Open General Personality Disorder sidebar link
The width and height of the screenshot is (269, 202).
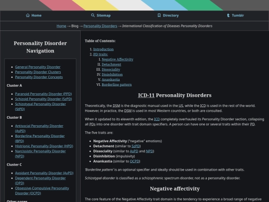coord(38,67)
